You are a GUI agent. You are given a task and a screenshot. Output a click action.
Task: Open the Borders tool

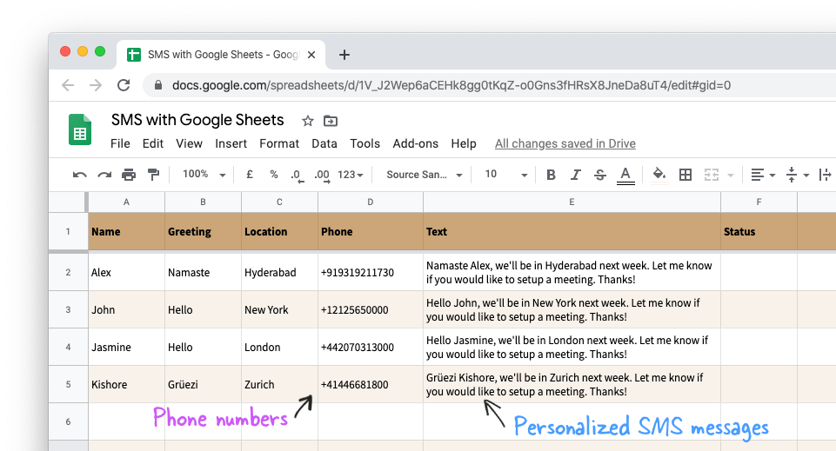(x=686, y=175)
